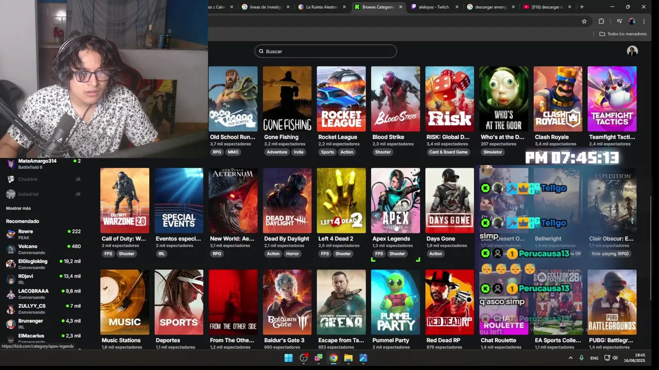Click 'Horror' tag under Dead By Daylight

coord(292,254)
